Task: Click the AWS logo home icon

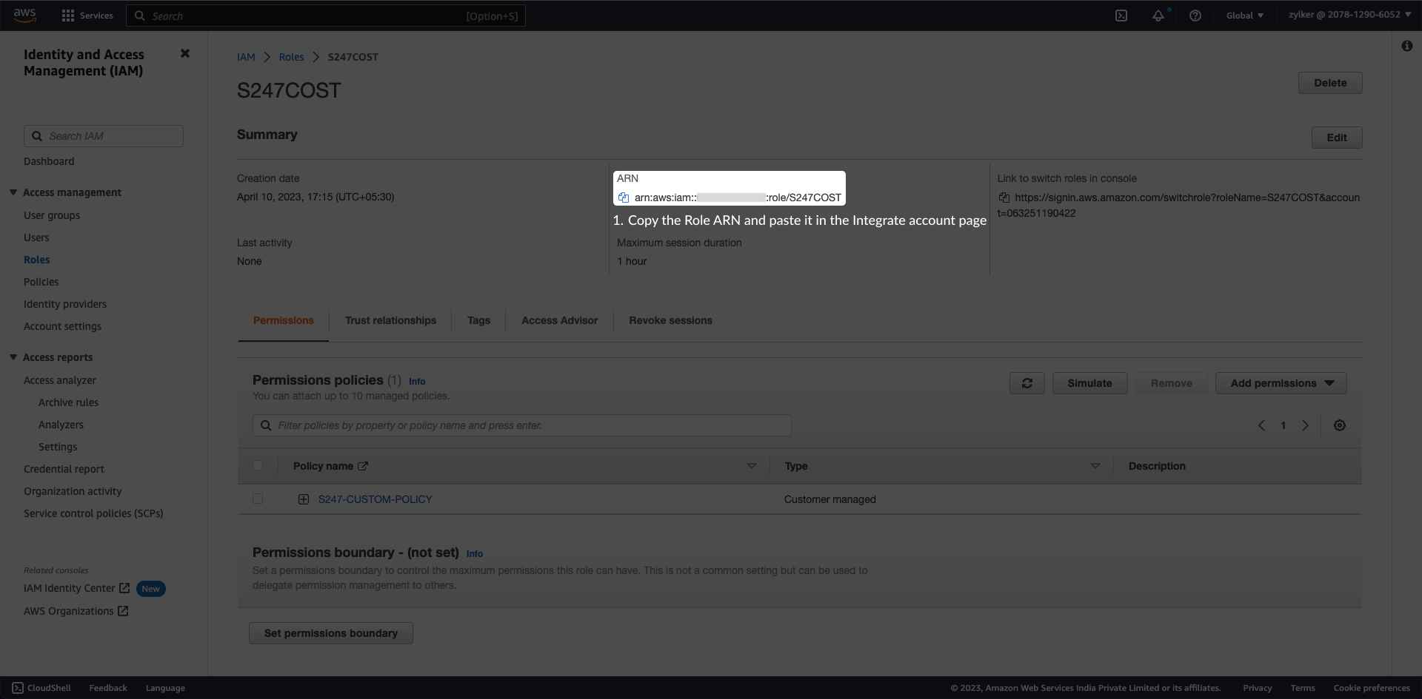Action: [24, 16]
